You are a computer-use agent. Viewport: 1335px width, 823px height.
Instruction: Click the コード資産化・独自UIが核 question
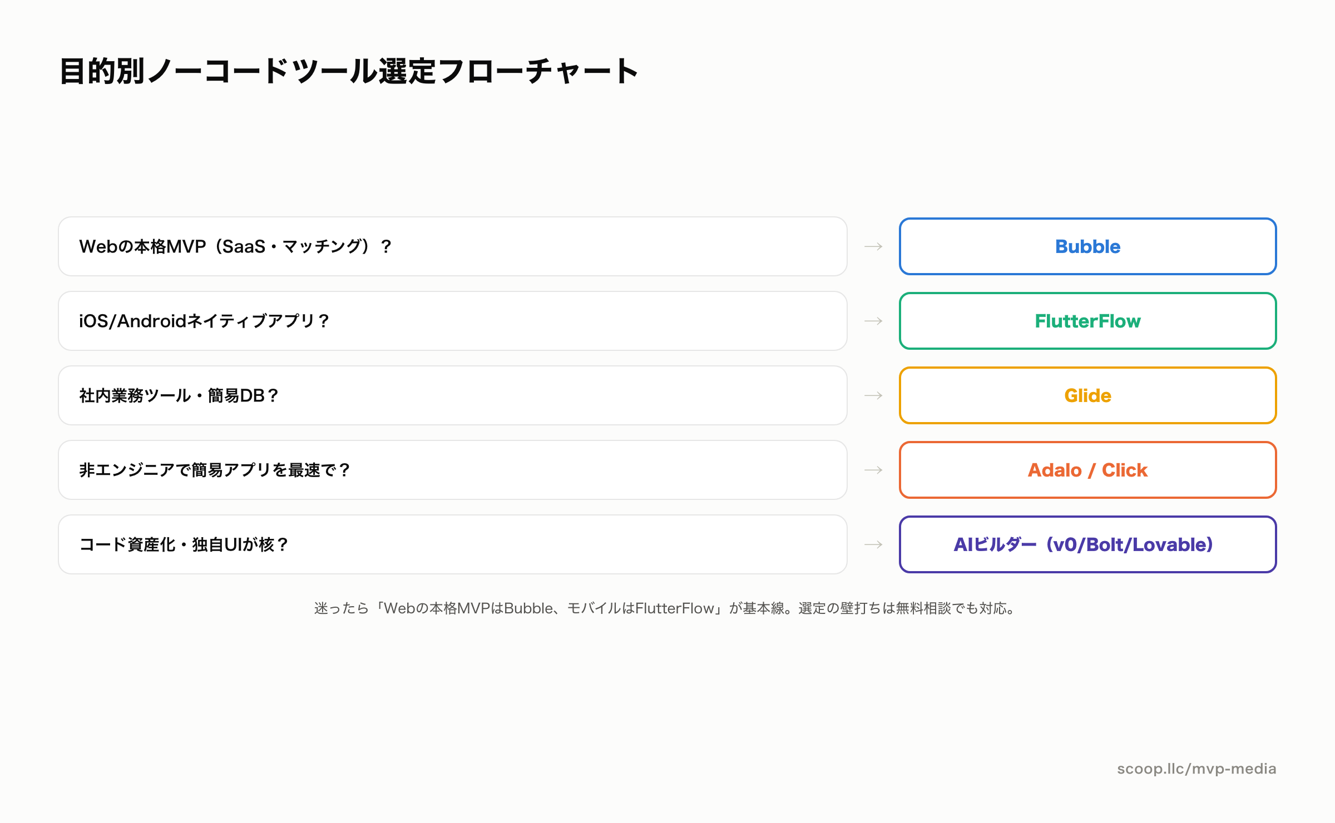pos(453,544)
